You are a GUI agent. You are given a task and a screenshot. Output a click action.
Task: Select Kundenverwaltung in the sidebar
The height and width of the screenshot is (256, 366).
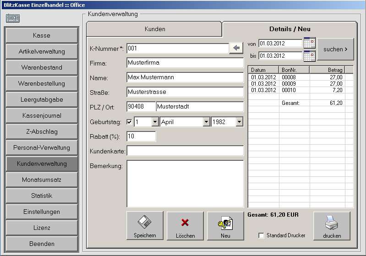42,163
